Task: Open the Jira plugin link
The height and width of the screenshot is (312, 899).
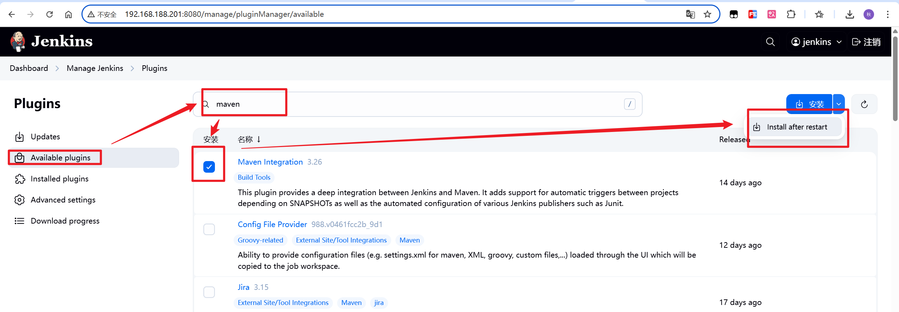Action: [x=243, y=287]
